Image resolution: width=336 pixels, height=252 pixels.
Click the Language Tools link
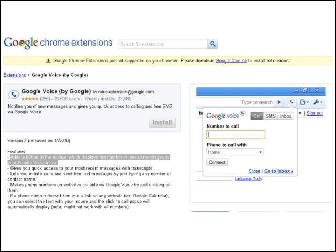click(248, 178)
